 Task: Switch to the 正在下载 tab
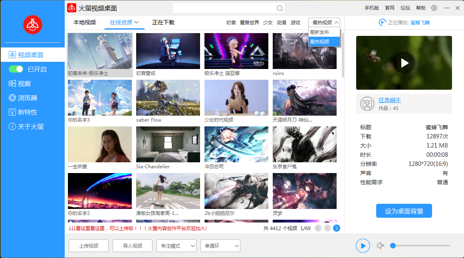coord(163,23)
